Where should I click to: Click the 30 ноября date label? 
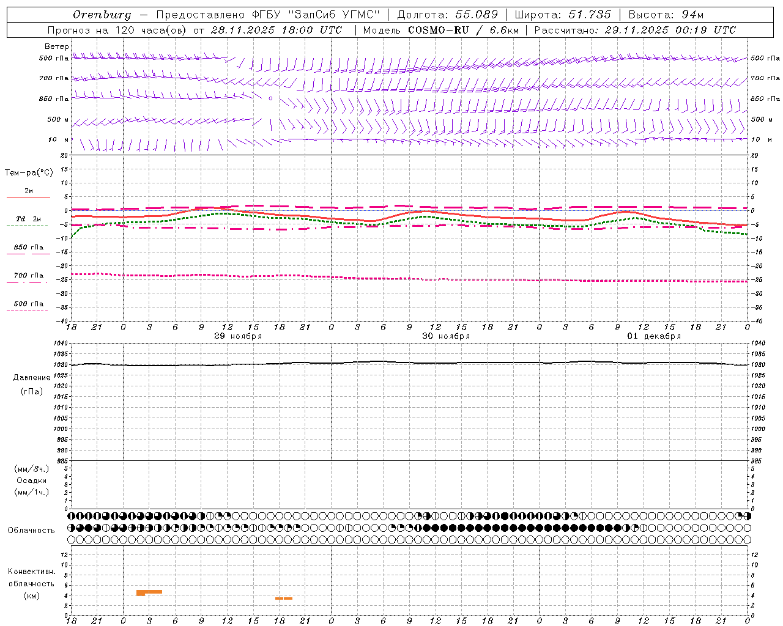point(446,336)
